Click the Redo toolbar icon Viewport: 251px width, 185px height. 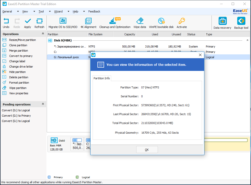point(17,23)
